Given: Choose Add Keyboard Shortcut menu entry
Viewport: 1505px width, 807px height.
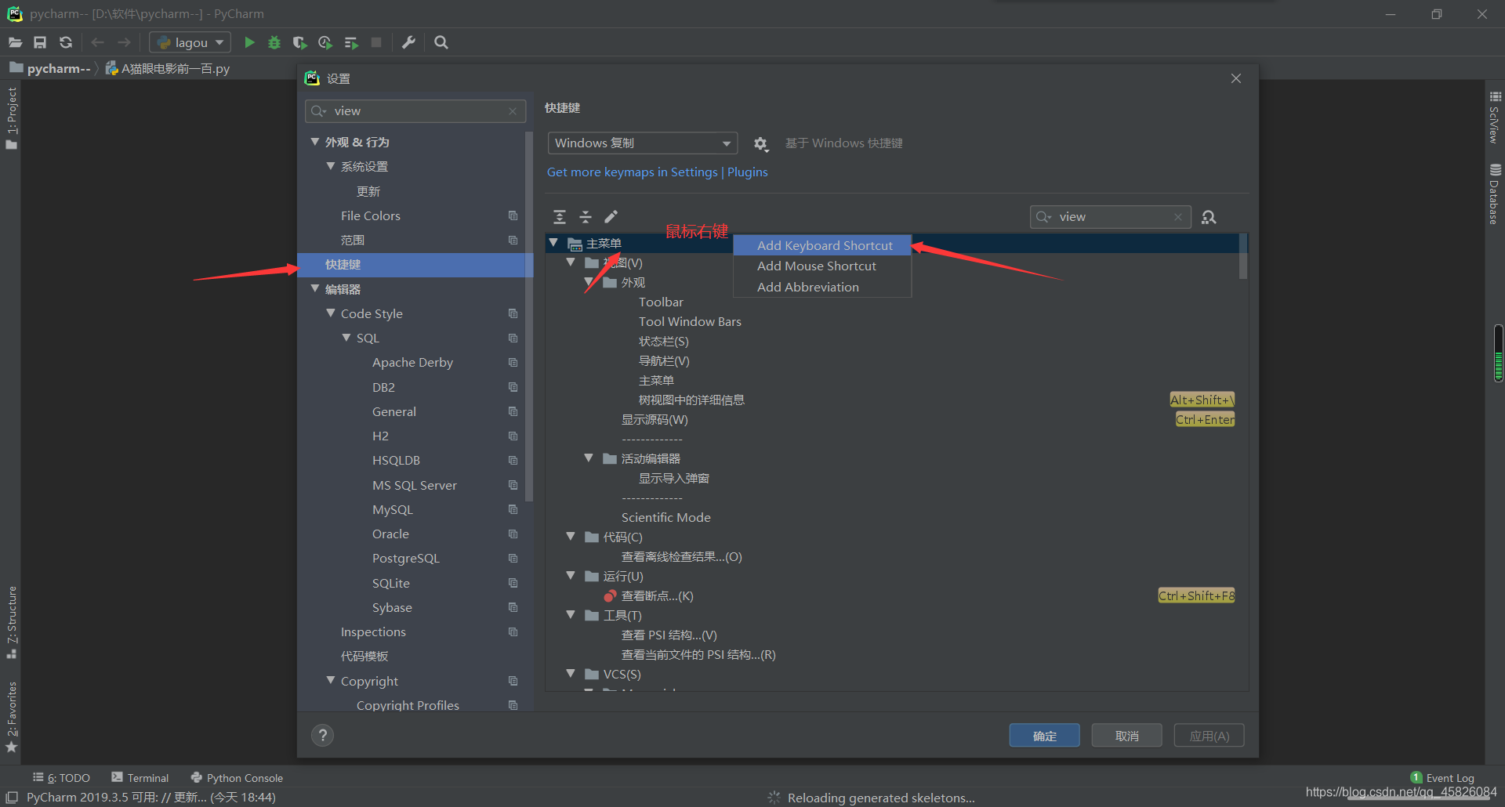Looking at the screenshot, I should coord(822,245).
